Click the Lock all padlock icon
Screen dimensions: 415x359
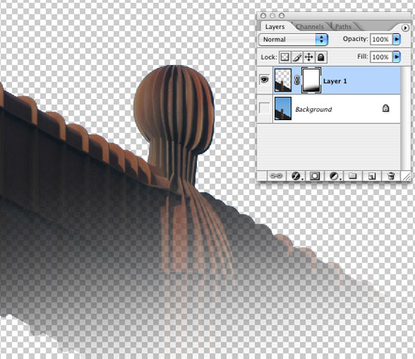click(321, 57)
